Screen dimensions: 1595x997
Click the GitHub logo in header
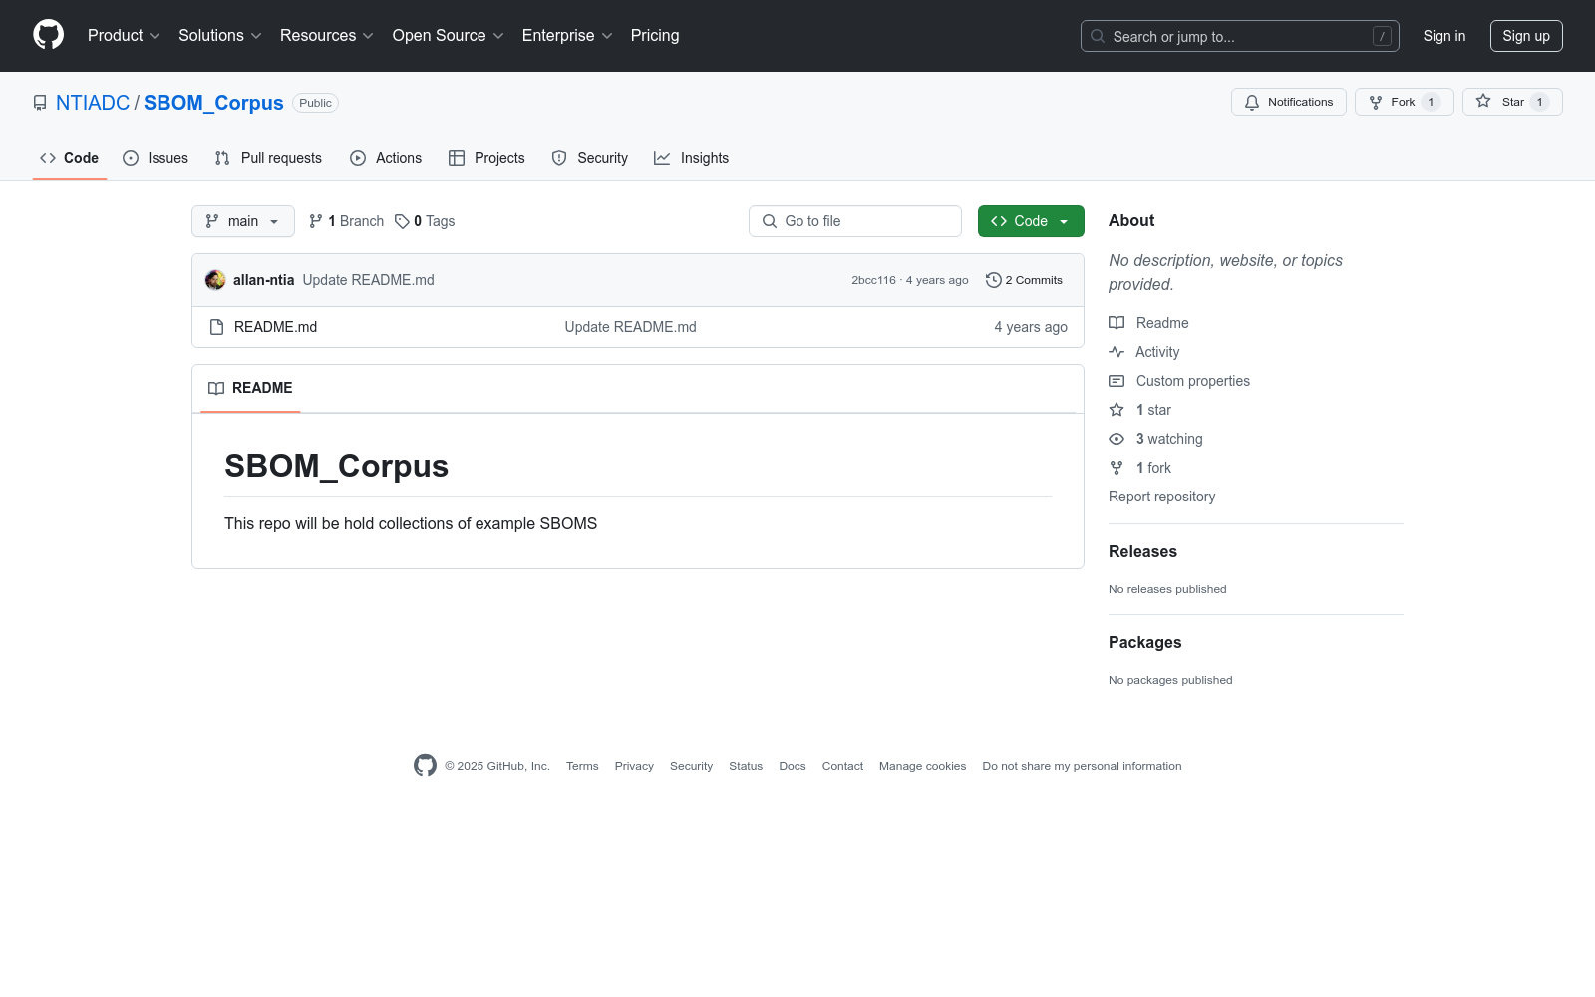(48, 35)
